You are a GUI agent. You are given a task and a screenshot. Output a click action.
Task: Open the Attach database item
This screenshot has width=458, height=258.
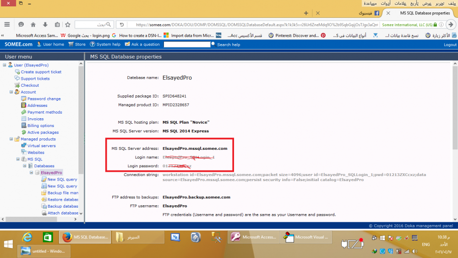(x=63, y=213)
